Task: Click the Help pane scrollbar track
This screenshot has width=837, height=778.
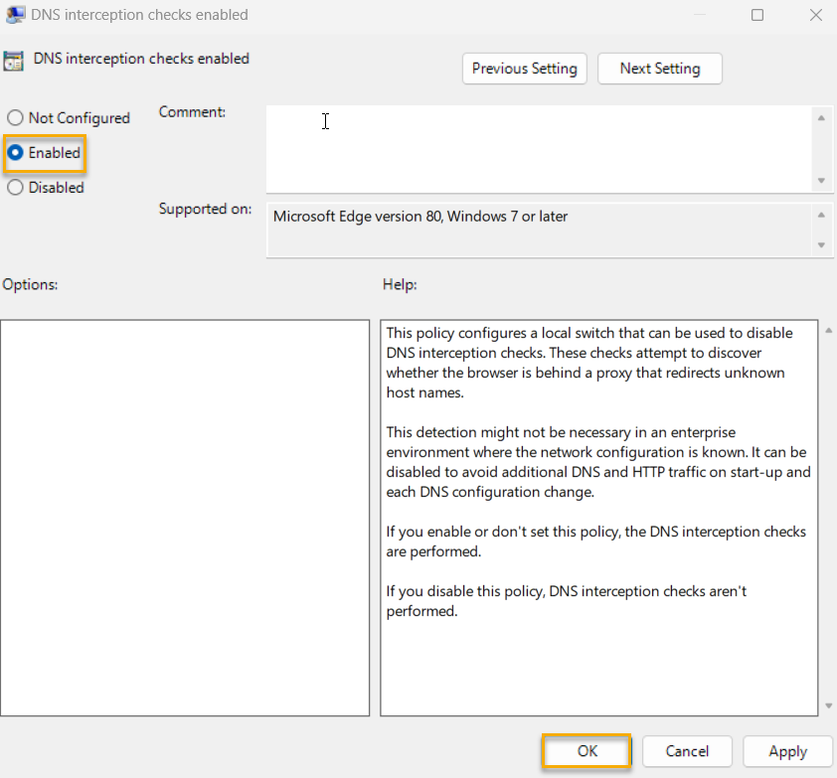Action: click(827, 517)
